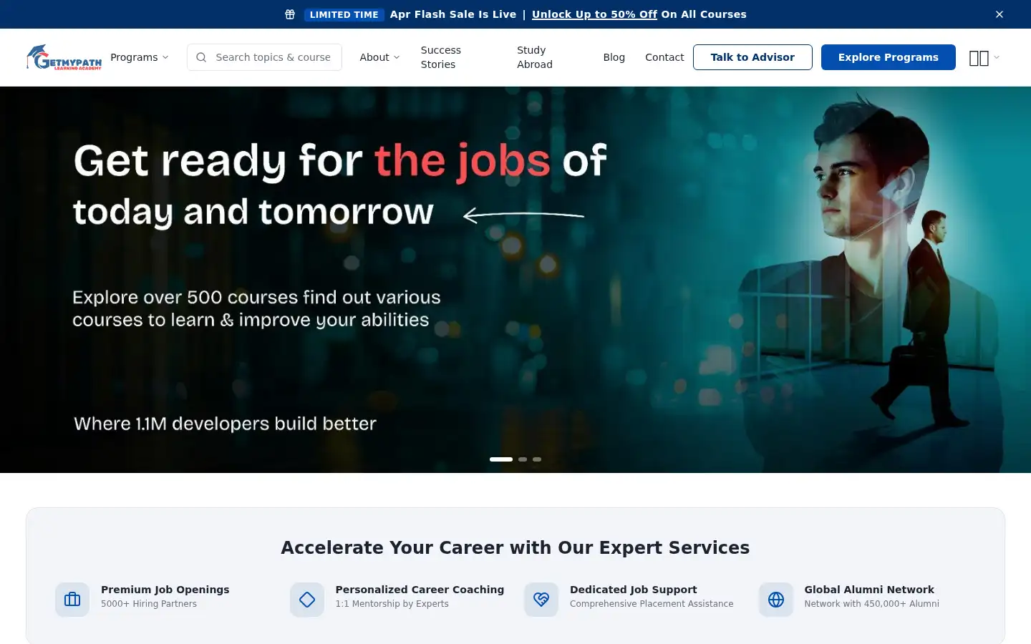Image resolution: width=1031 pixels, height=644 pixels.
Task: Click the 'Accelerate Your Career' section heading
Action: 515,547
